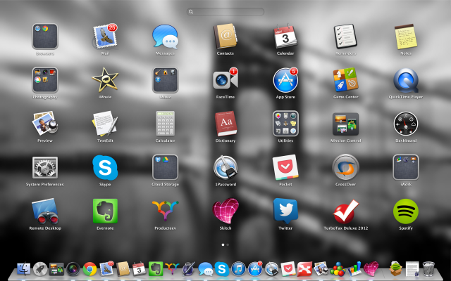
Task: Open CrossOver in the Launchpad grid
Action: point(345,167)
